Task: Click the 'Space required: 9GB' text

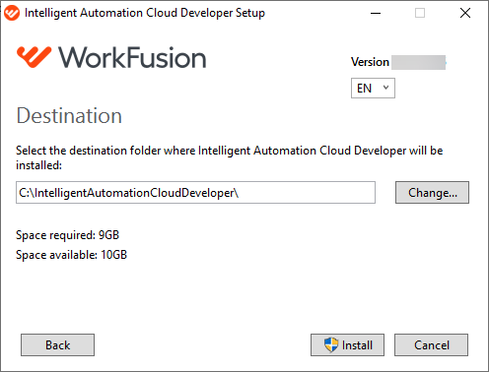Action: point(67,235)
